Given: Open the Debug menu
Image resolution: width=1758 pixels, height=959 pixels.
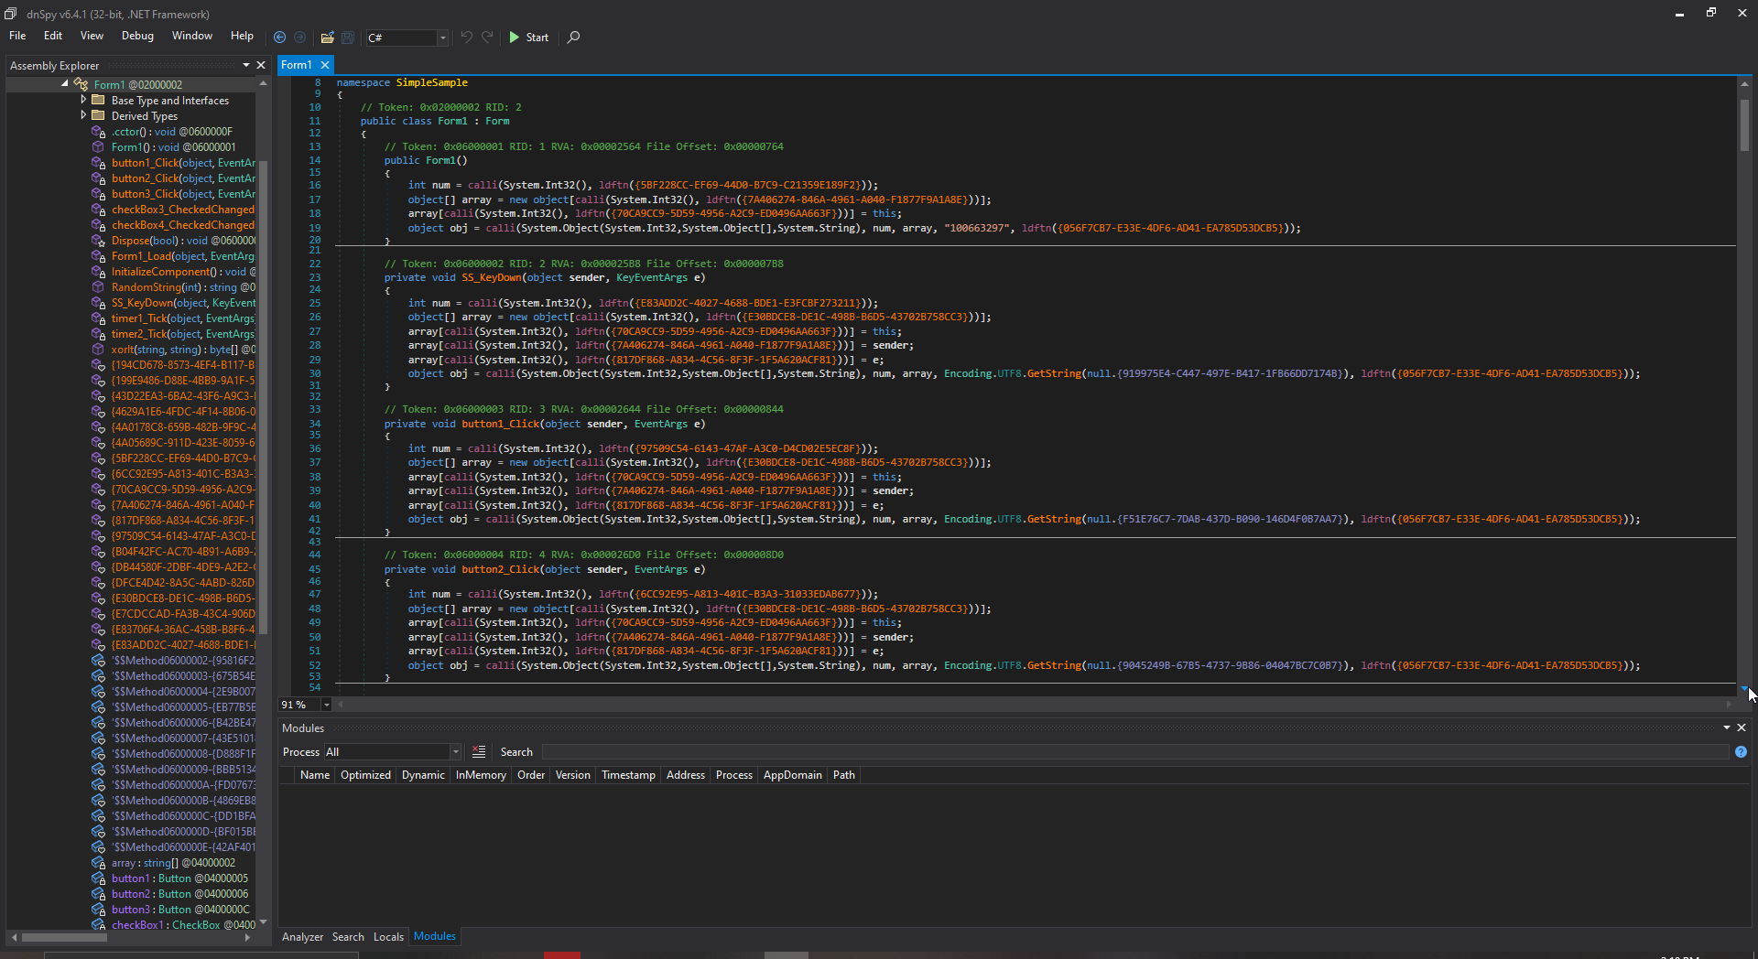Looking at the screenshot, I should point(136,36).
